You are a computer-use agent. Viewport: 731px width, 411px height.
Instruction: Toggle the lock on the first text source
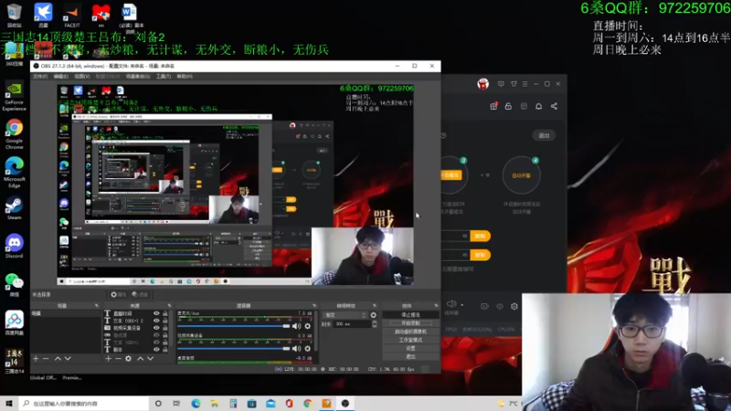(165, 313)
